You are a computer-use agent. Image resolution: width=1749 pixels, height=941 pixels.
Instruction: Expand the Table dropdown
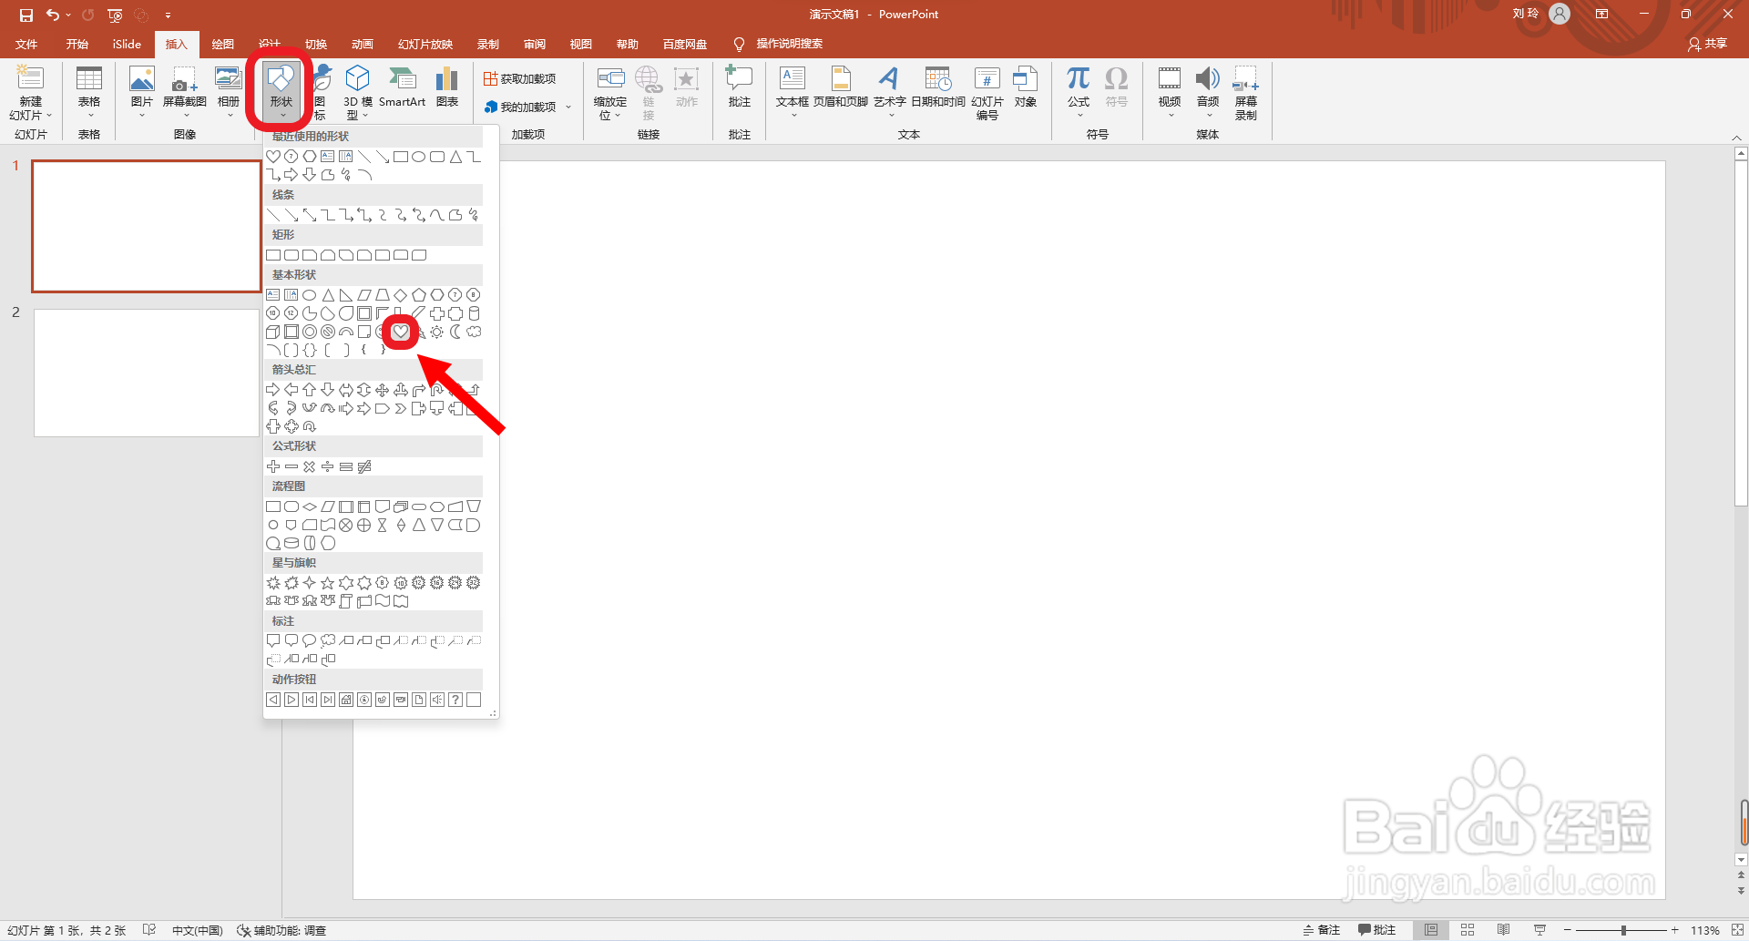point(89,116)
